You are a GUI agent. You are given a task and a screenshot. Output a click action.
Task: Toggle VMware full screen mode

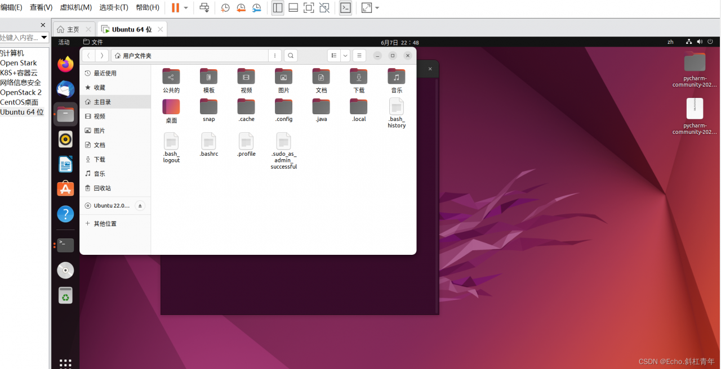(309, 8)
